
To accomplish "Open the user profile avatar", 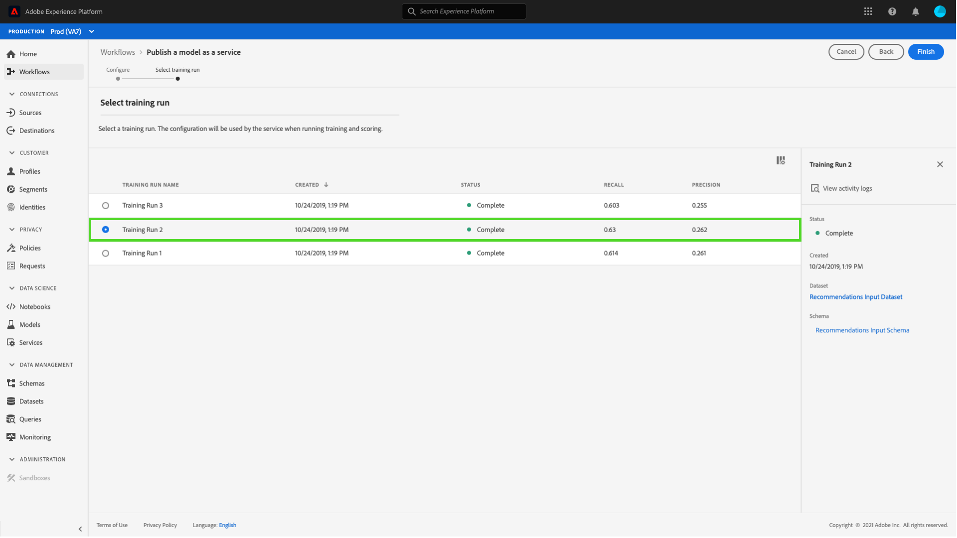I will (940, 11).
